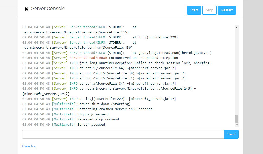The image size is (263, 154).
Task: Click the 'Stopping server!' log line
Action: tap(93, 114)
